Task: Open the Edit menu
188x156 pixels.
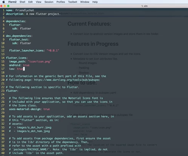Action: [x=30, y=2]
